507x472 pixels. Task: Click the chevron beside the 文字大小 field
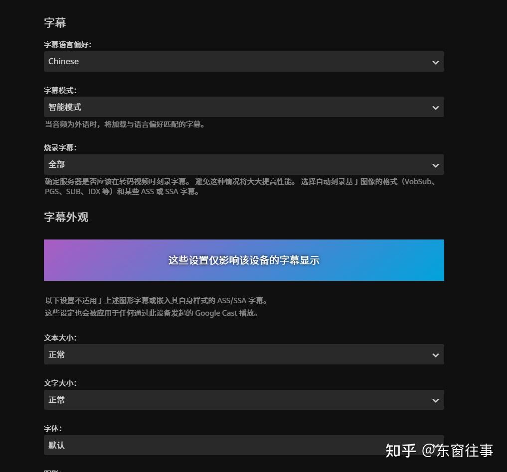coord(435,399)
